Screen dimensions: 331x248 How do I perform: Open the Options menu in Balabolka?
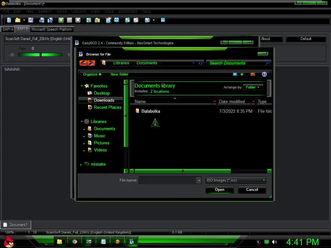point(79,11)
